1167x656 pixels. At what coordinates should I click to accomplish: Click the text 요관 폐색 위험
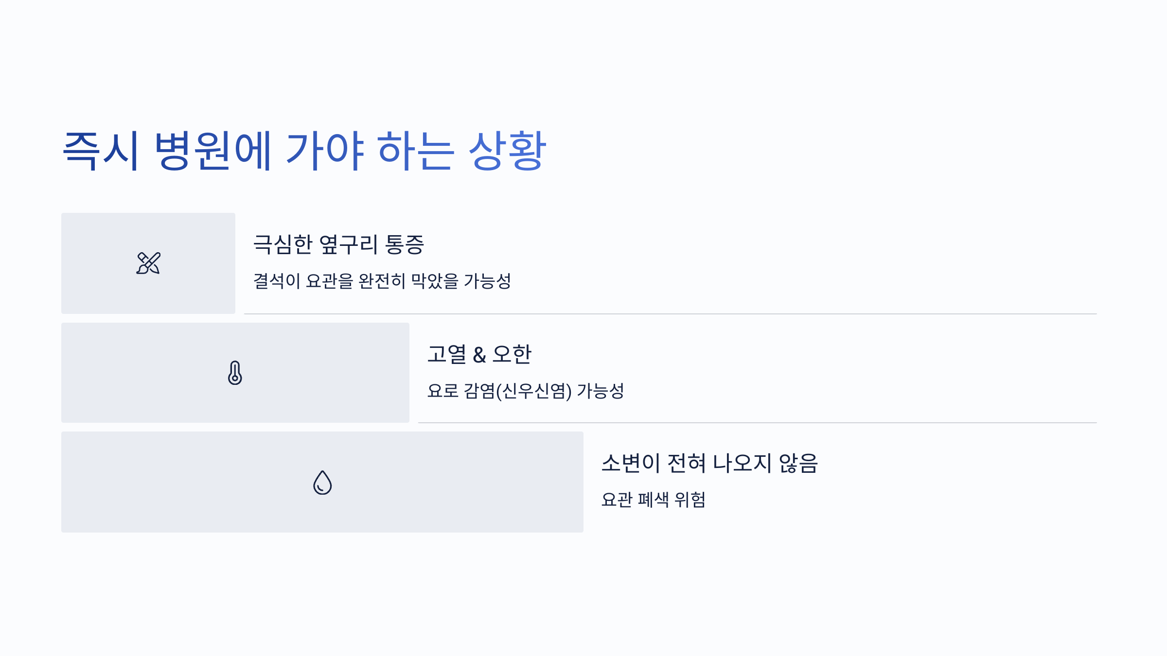(654, 500)
